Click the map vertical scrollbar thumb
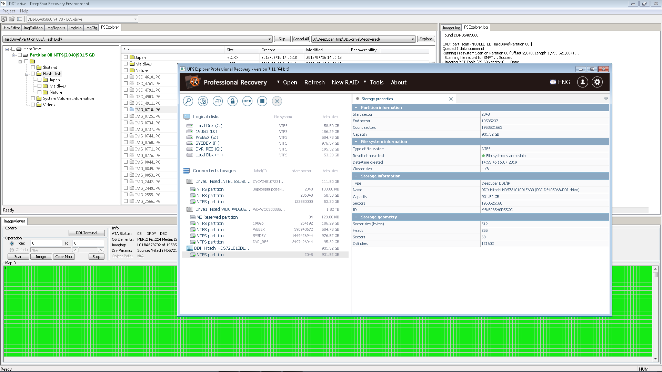 [x=655, y=275]
